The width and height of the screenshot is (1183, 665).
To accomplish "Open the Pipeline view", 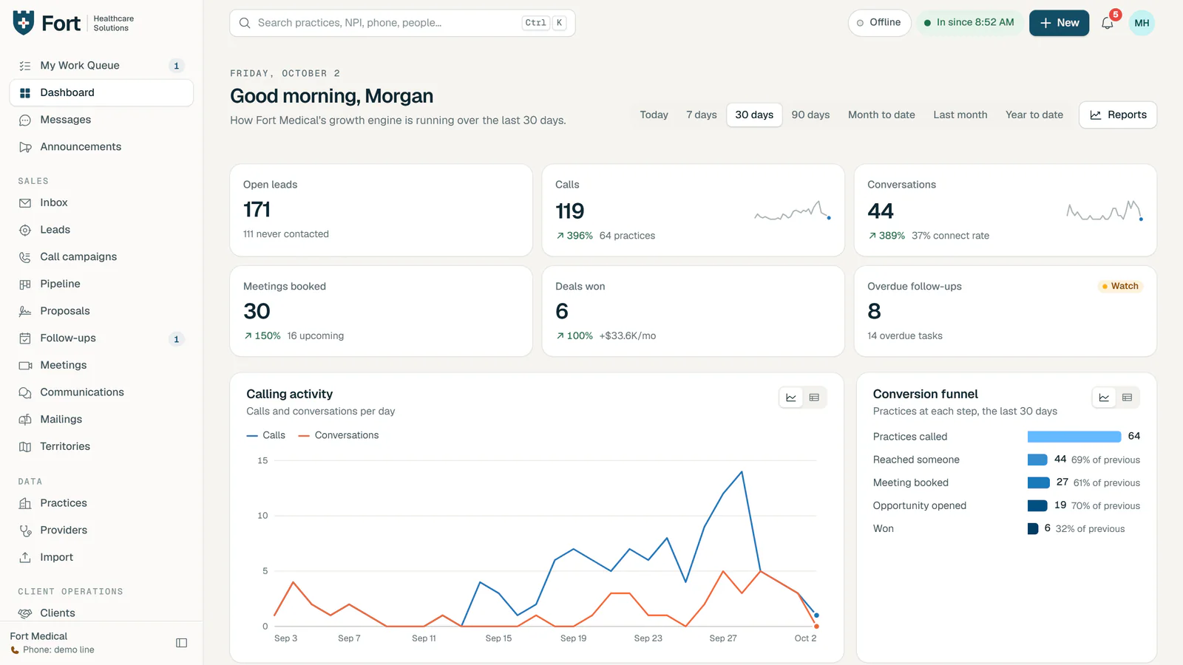I will (101, 284).
